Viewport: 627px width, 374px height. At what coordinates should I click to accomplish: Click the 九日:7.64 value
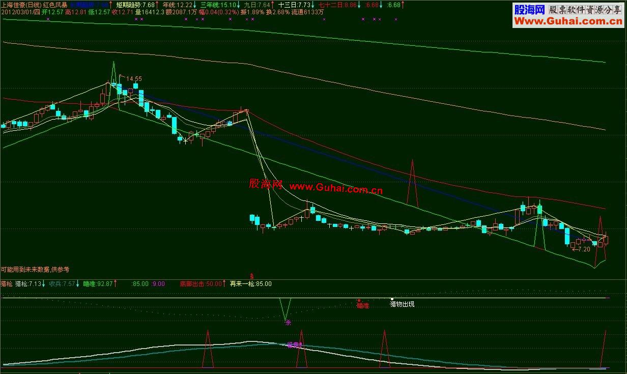pyautogui.click(x=256, y=5)
